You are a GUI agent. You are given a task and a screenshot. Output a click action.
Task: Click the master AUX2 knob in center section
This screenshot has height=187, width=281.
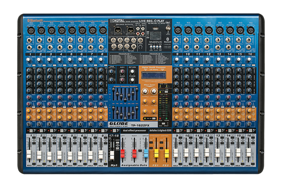[x=122, y=79]
